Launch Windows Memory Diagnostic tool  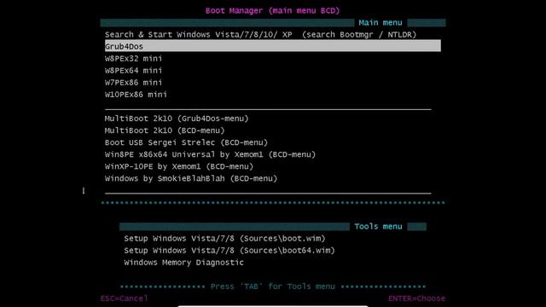click(x=184, y=263)
